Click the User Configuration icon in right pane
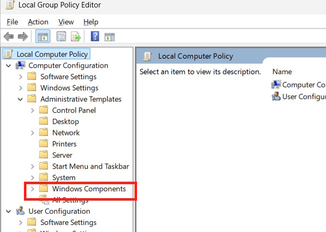The height and width of the screenshot is (232, 326). point(276,97)
